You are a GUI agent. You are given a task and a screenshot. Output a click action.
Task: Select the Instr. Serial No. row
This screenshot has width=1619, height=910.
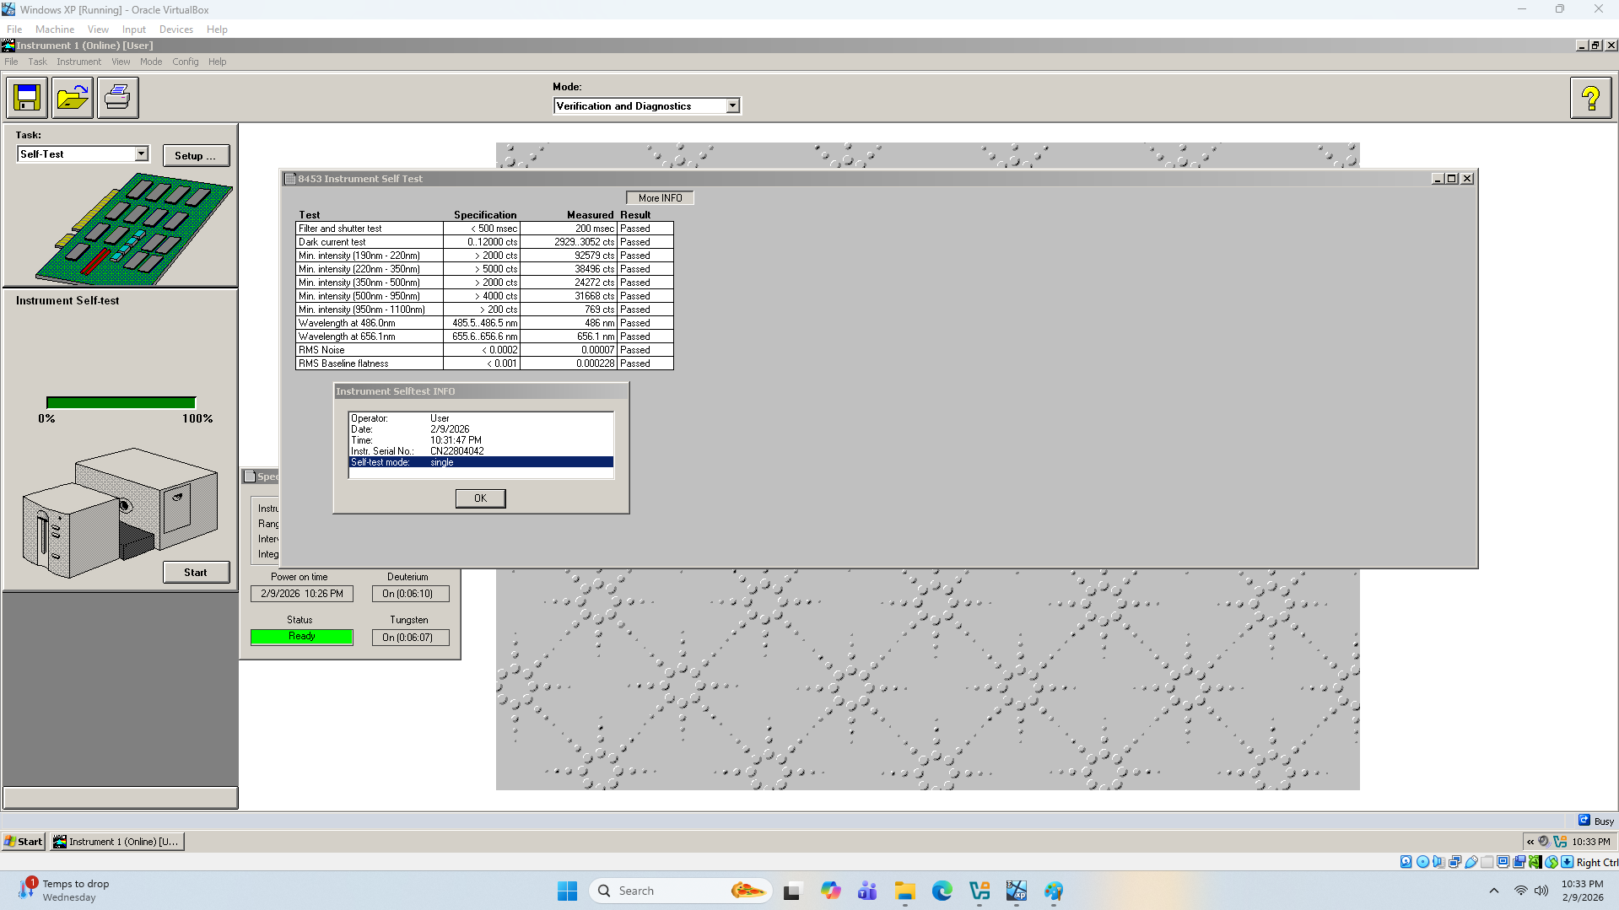click(x=481, y=451)
